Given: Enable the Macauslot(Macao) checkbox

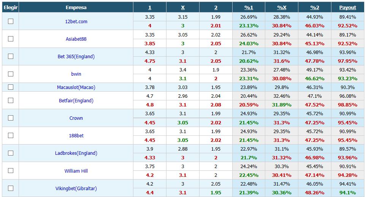Looking at the screenshot, I should click(11, 87).
